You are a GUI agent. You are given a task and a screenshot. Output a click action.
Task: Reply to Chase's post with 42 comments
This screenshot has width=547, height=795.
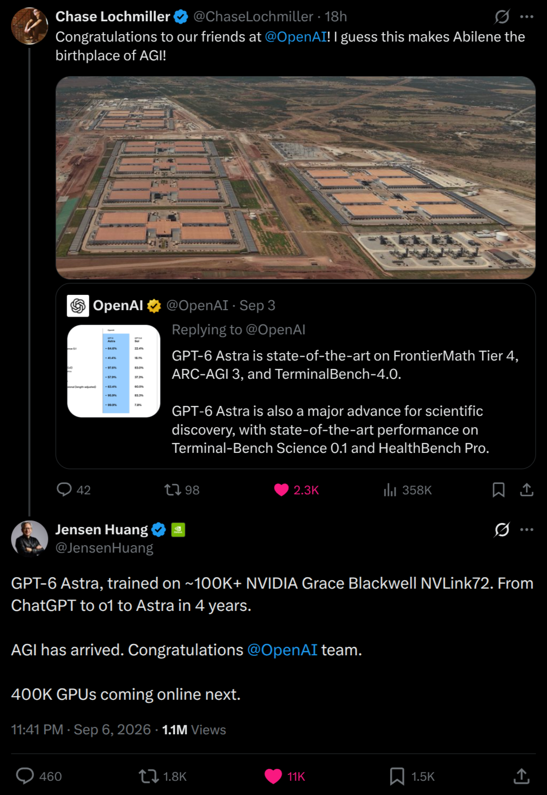74,490
